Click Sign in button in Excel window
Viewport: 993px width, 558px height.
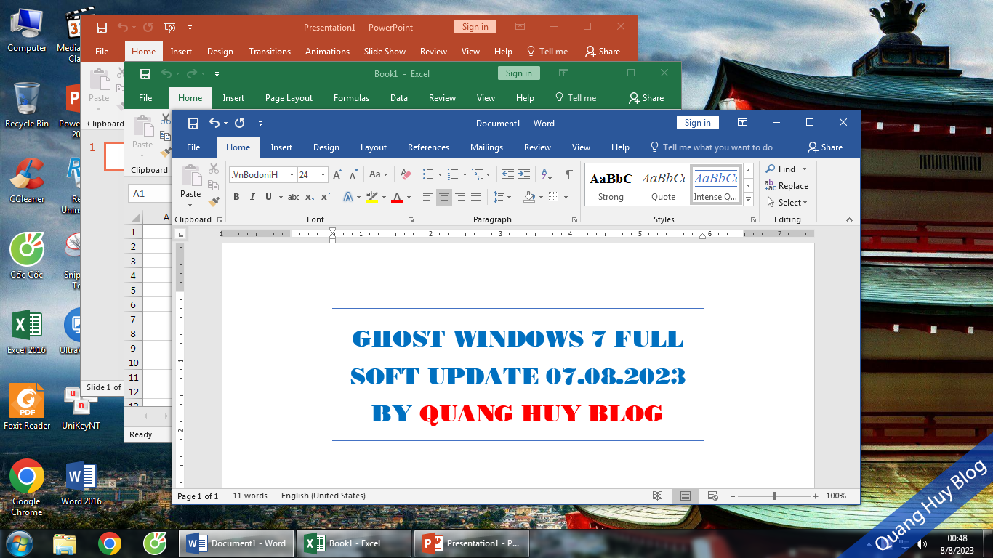tap(518, 73)
